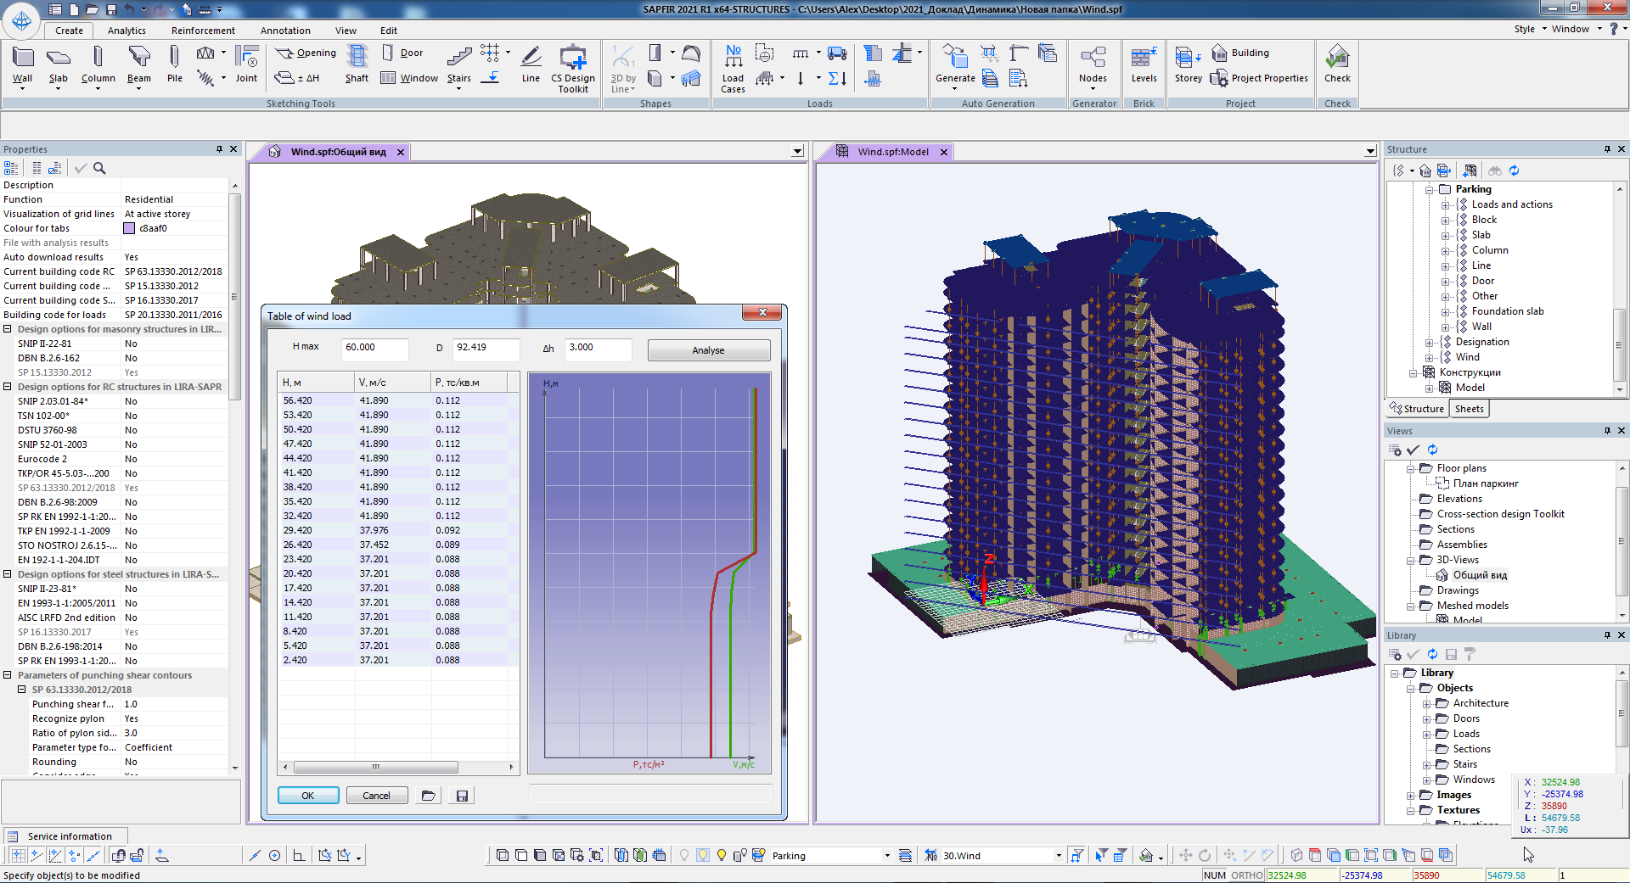Click the Project Properties icon
Viewport: 1630px width, 883px height.
pyautogui.click(x=1219, y=78)
